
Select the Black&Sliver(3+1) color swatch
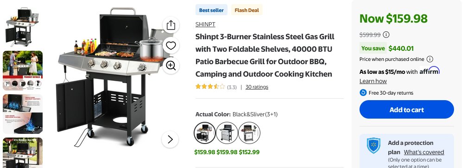pyautogui.click(x=205, y=132)
